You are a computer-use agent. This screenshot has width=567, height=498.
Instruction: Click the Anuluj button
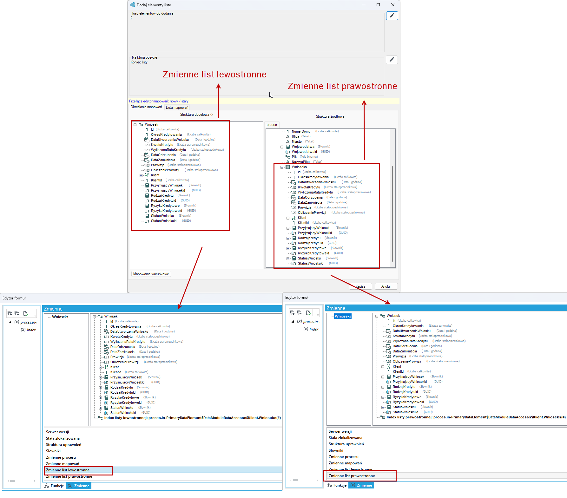[386, 286]
